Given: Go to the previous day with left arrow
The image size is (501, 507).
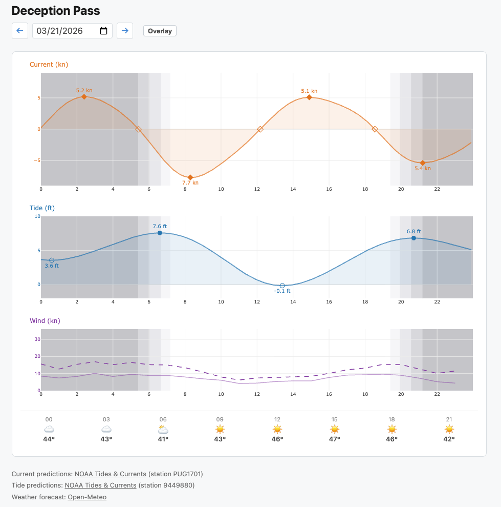Looking at the screenshot, I should 19,31.
